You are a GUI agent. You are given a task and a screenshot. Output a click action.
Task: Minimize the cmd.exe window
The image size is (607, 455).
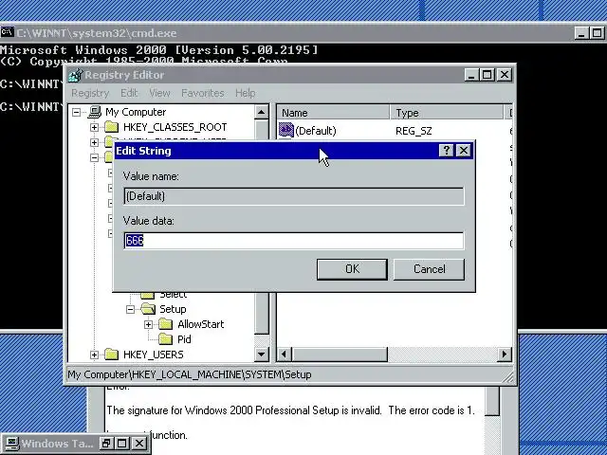580,33
